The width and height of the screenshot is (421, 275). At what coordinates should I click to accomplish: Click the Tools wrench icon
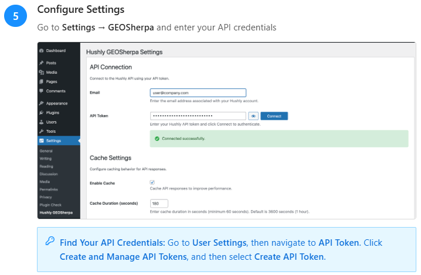(41, 131)
